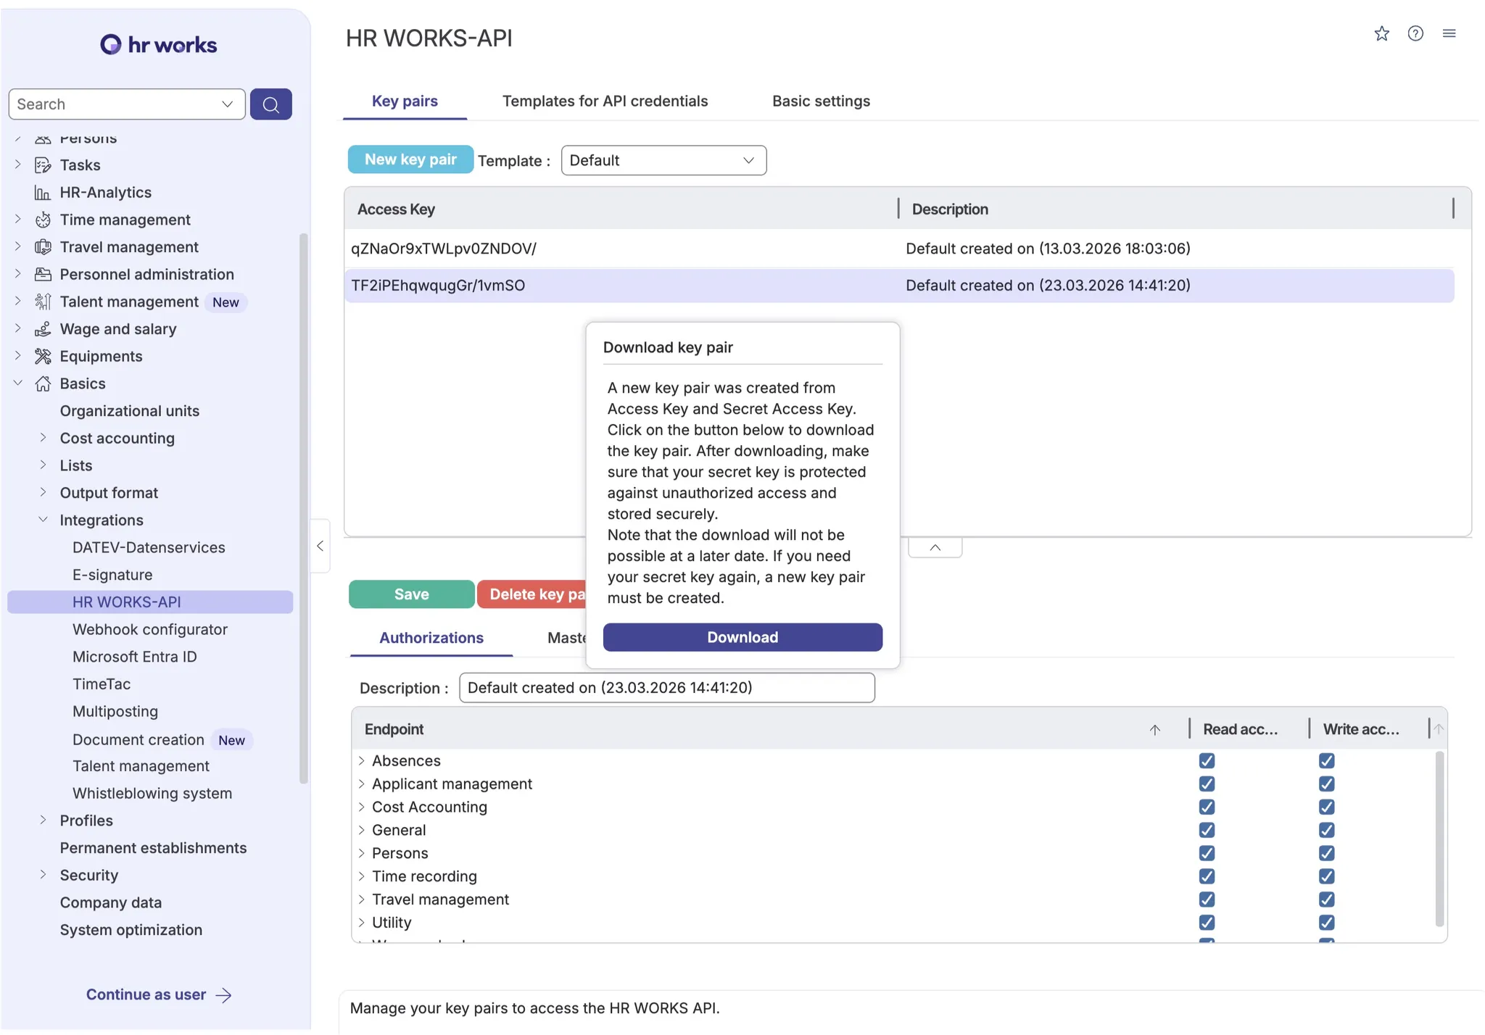Click the HR-Analytics chart icon

point(43,193)
